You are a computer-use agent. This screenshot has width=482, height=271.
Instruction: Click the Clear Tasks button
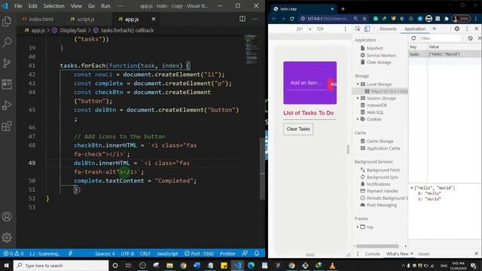point(298,129)
